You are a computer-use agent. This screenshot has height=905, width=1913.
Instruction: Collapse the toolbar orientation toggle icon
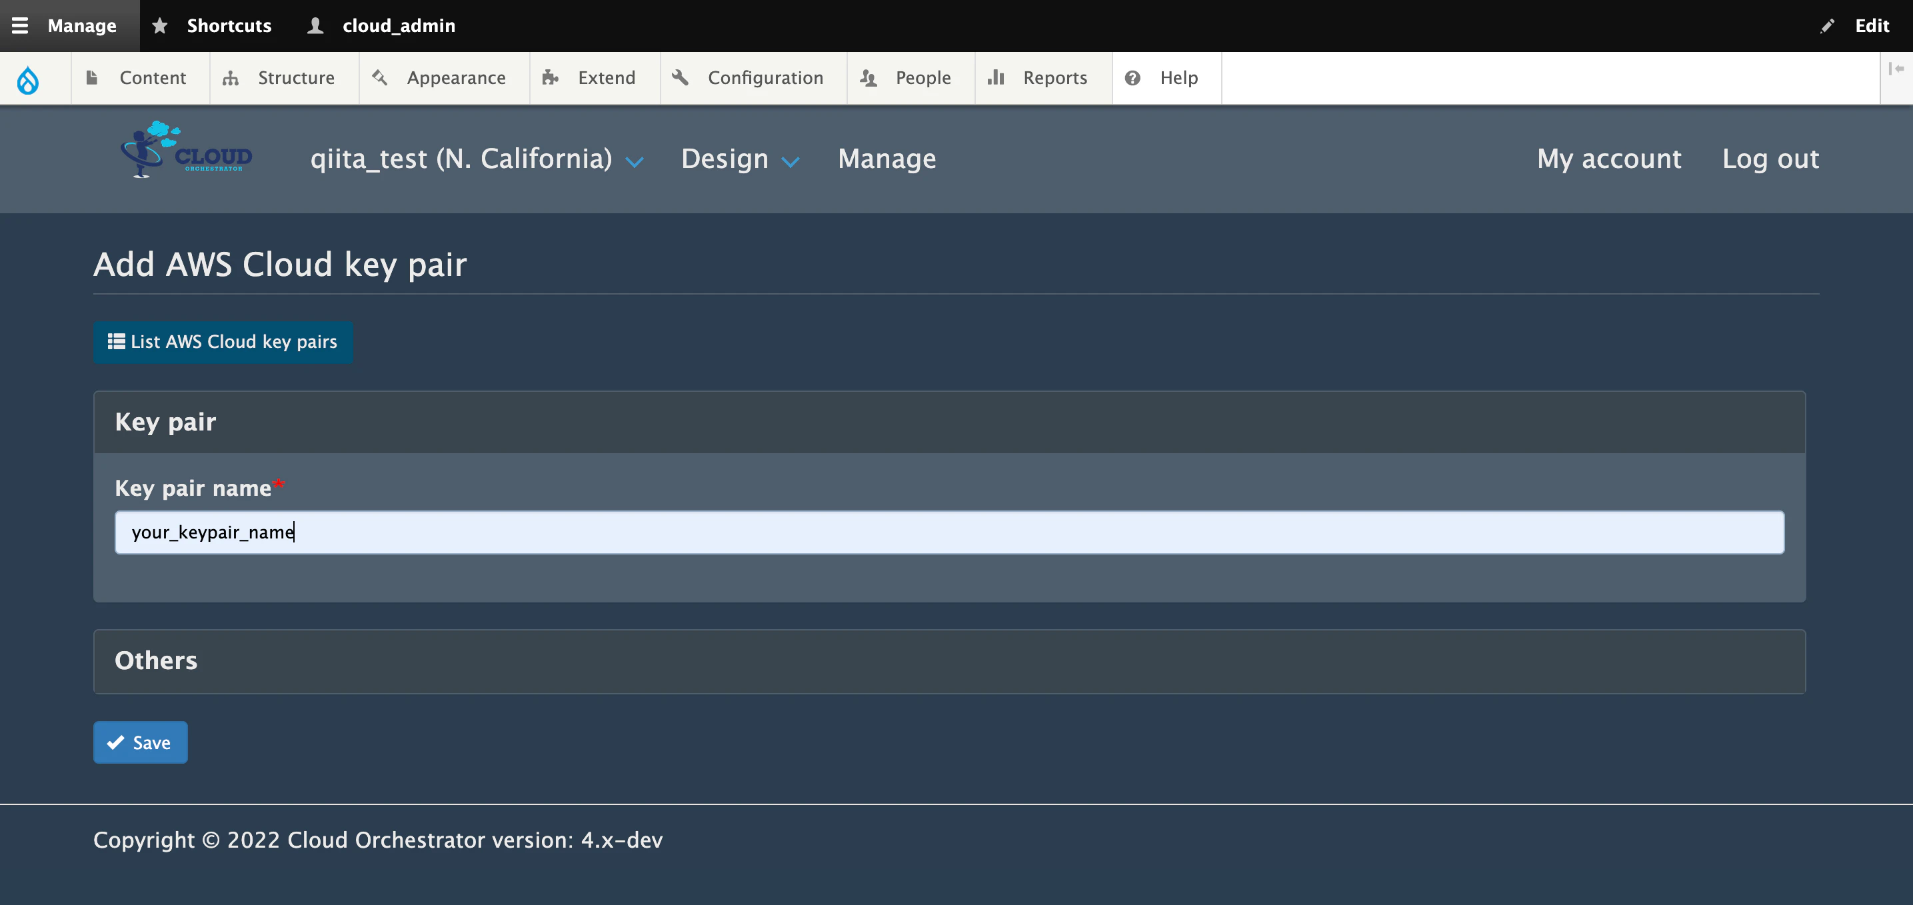(1896, 69)
